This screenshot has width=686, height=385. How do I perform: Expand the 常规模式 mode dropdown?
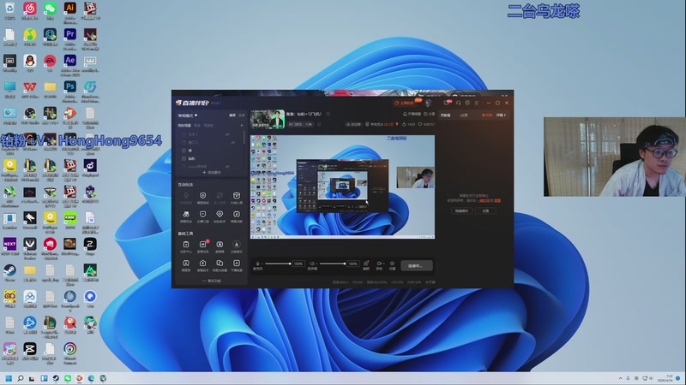coord(188,115)
